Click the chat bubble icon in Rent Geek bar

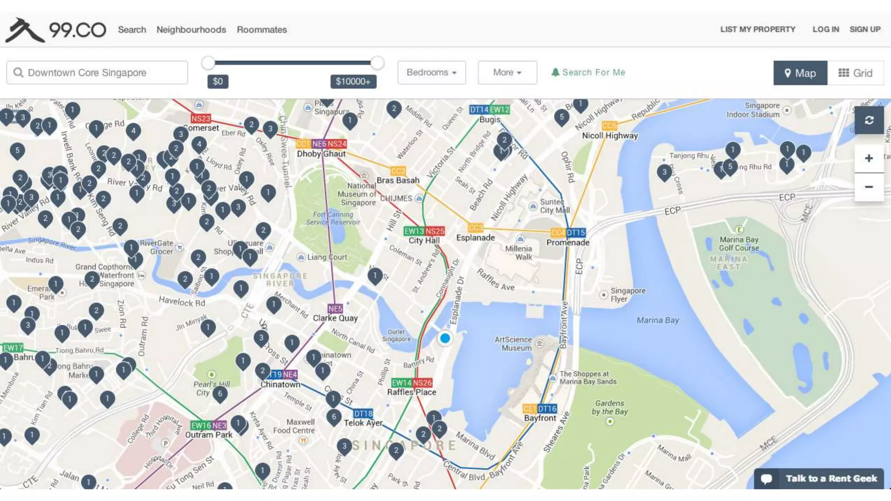[767, 479]
